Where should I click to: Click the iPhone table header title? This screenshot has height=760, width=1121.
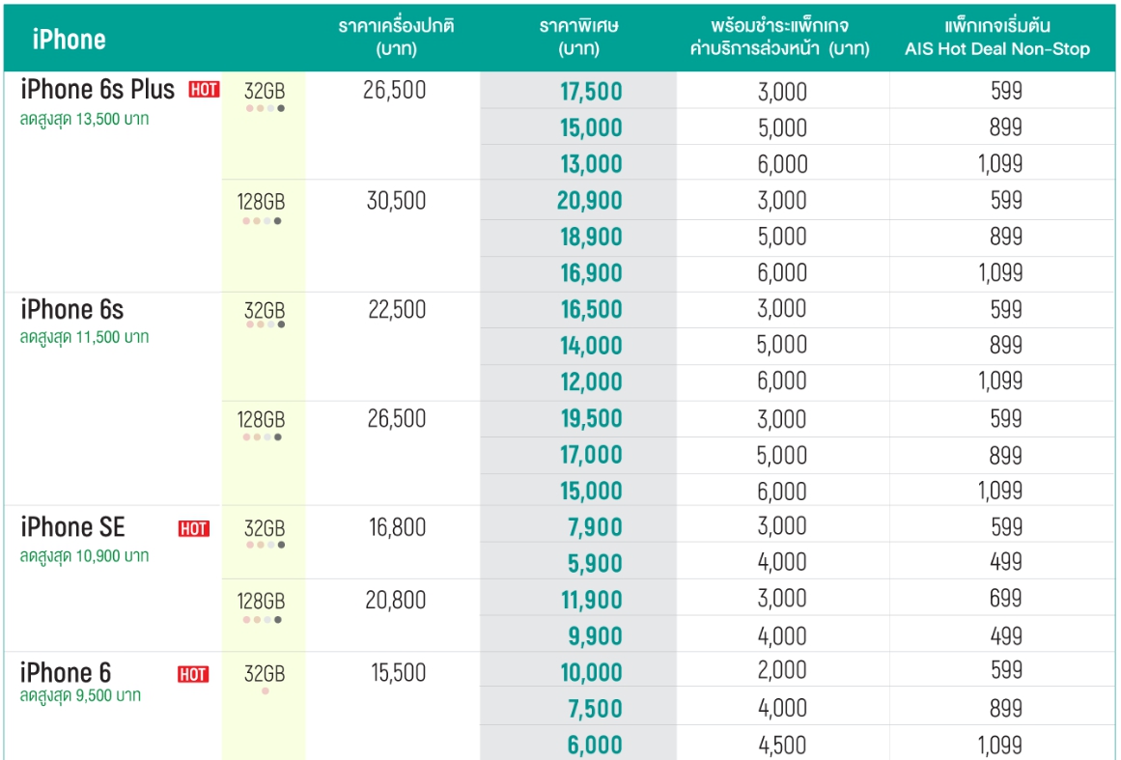69,39
